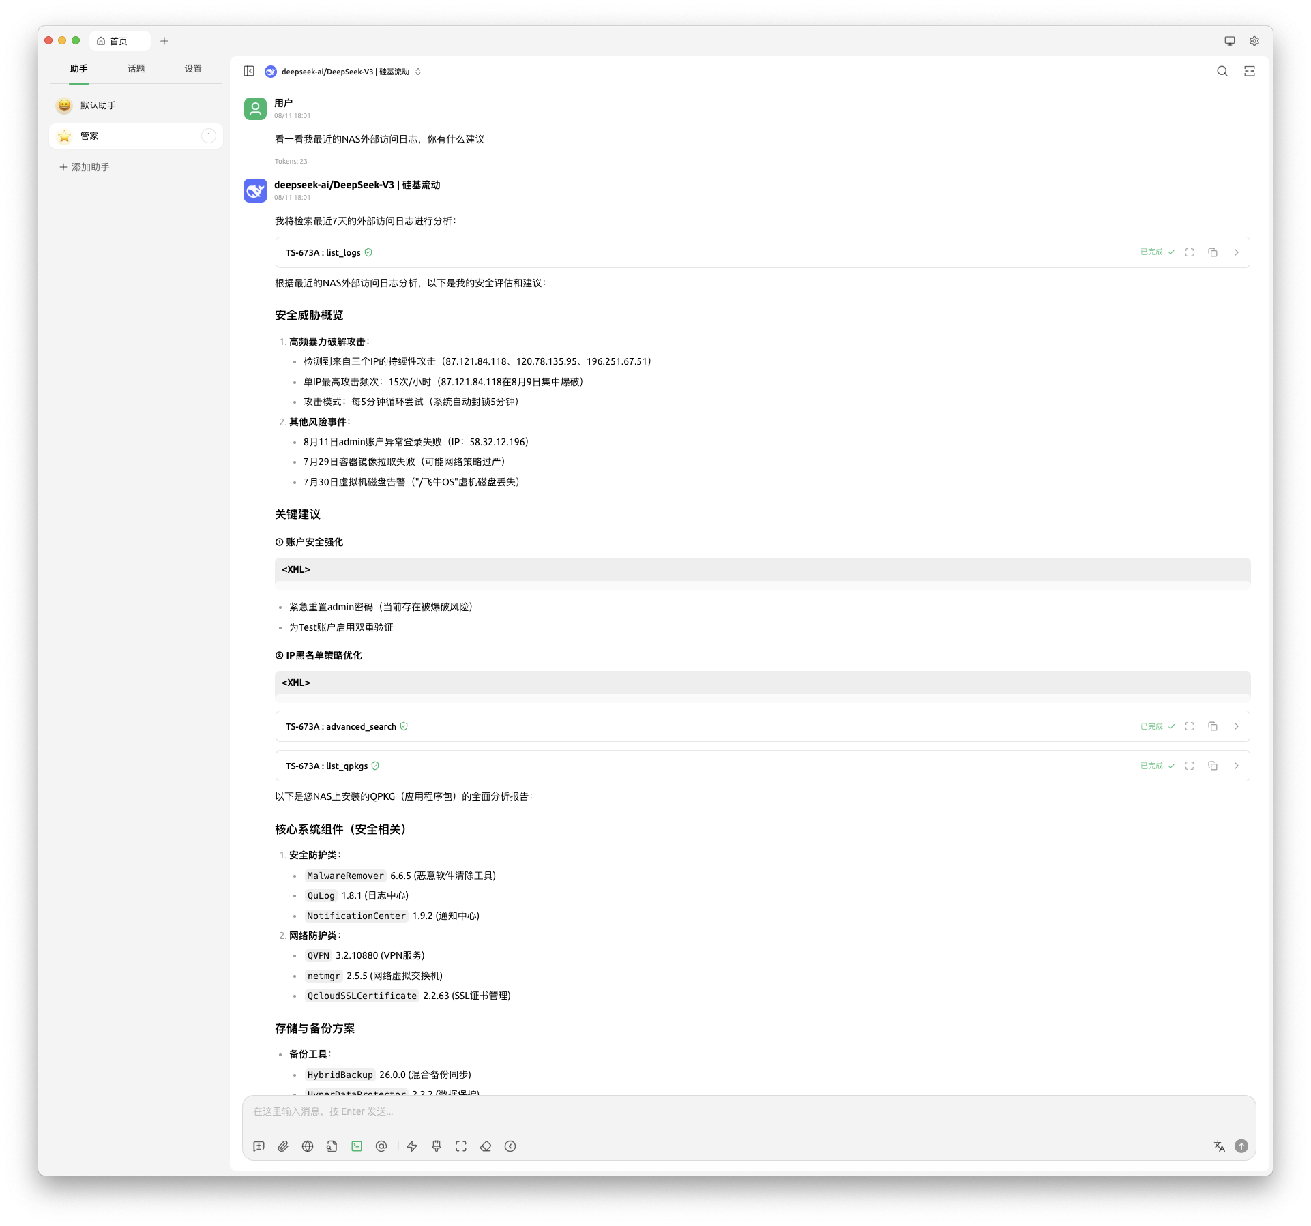
Task: Copy the list_qpkgs tool call result
Action: coord(1213,766)
